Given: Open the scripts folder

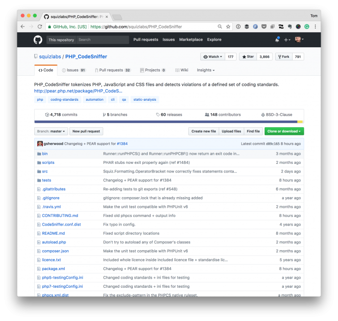Looking at the screenshot, I should click(48, 162).
